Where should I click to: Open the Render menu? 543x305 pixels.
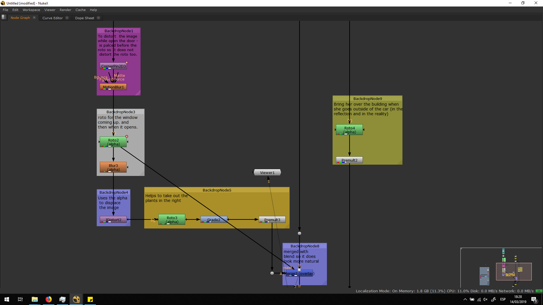coord(65,10)
